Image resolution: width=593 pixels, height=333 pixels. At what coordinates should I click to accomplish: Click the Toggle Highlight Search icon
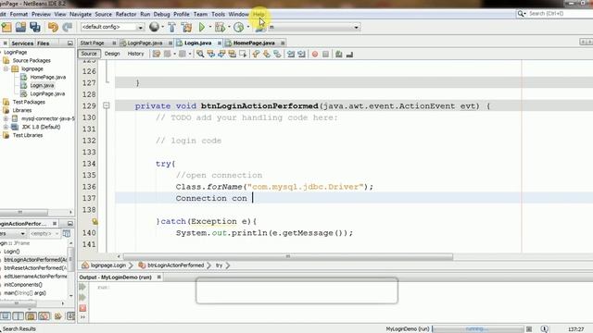coord(233,54)
